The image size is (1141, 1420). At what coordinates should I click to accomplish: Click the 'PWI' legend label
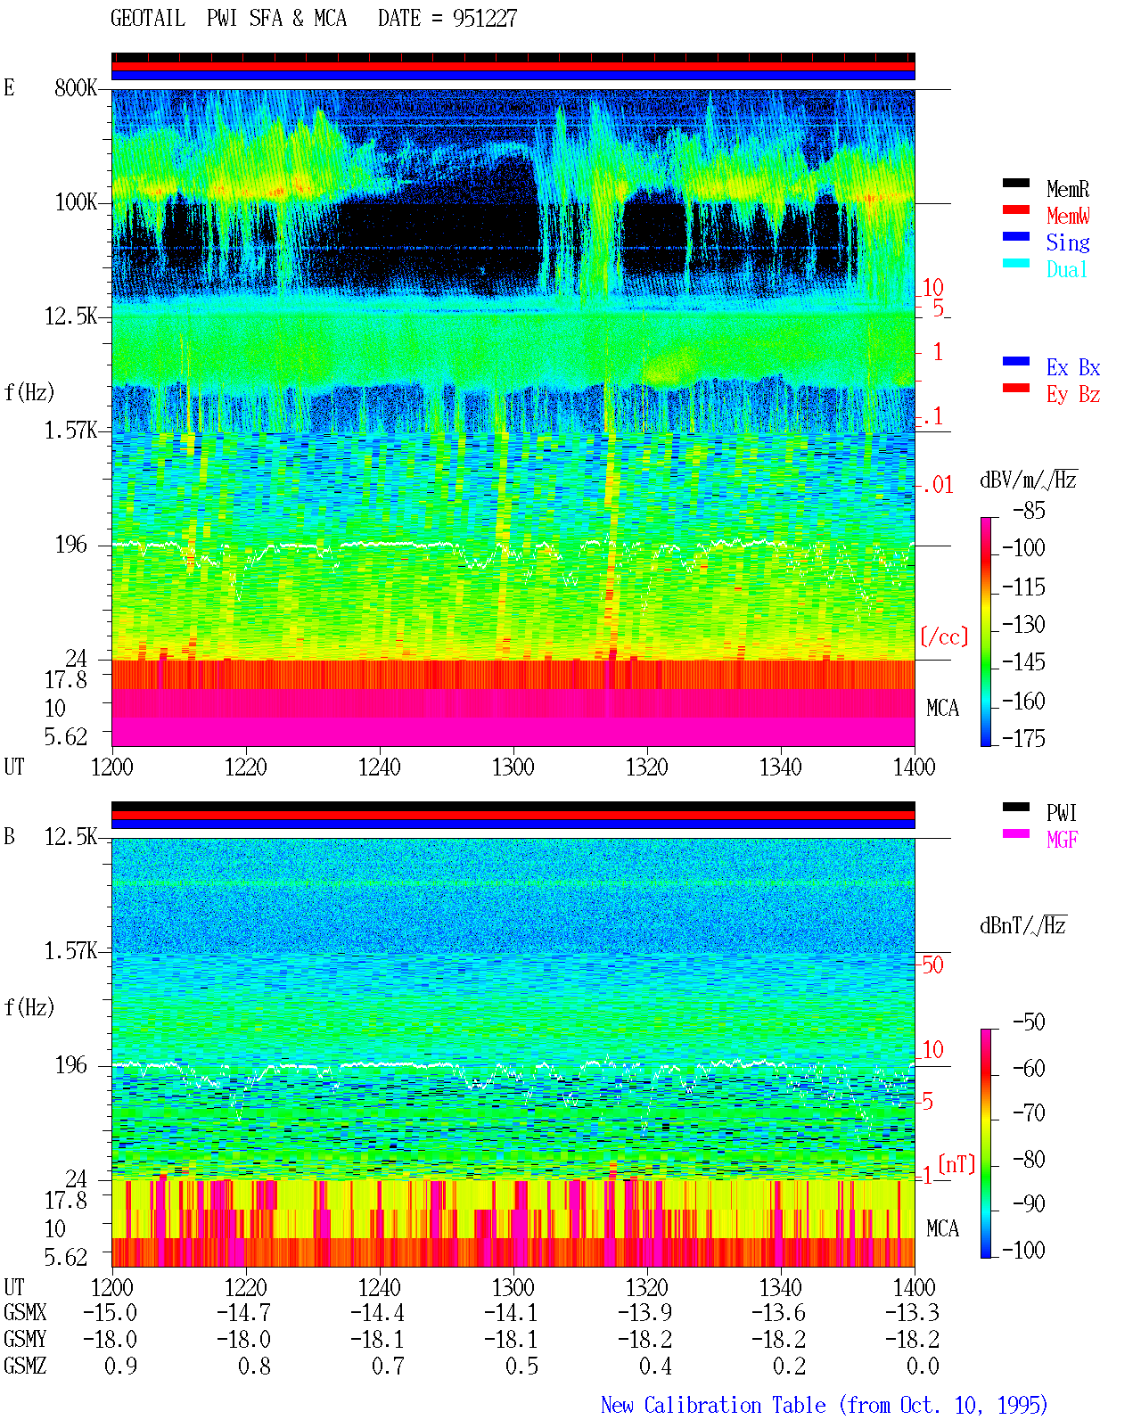pos(1062,813)
